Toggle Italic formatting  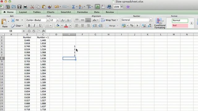[x=34, y=26]
